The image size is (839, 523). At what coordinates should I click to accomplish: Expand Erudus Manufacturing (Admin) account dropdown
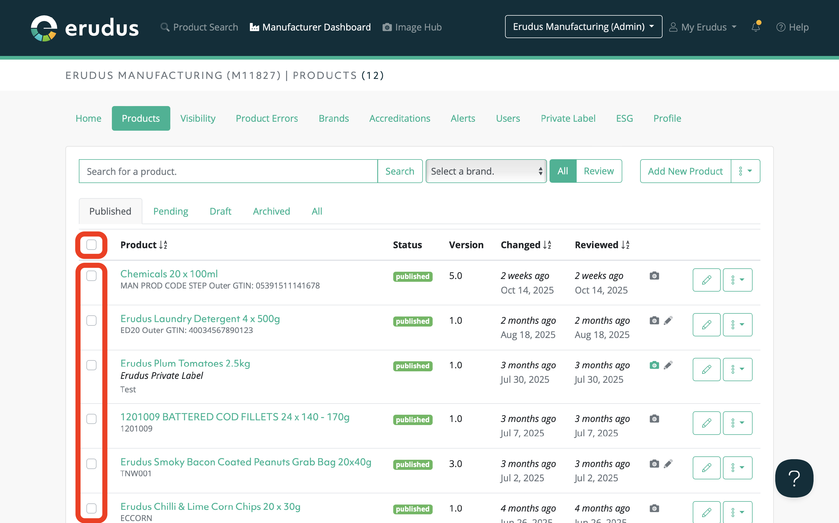tap(583, 27)
